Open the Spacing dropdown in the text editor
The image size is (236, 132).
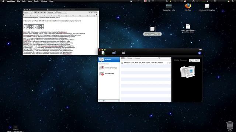[52, 12]
